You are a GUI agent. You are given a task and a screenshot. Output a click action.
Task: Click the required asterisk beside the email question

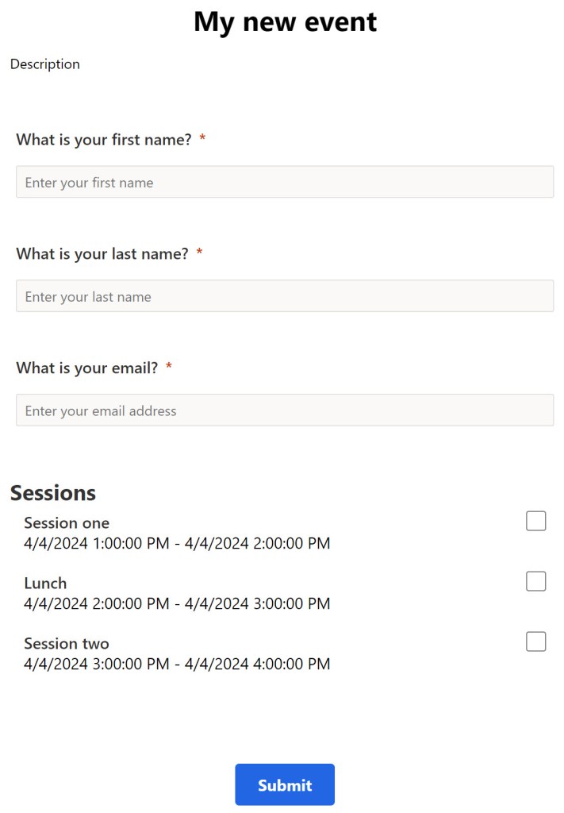coord(169,368)
